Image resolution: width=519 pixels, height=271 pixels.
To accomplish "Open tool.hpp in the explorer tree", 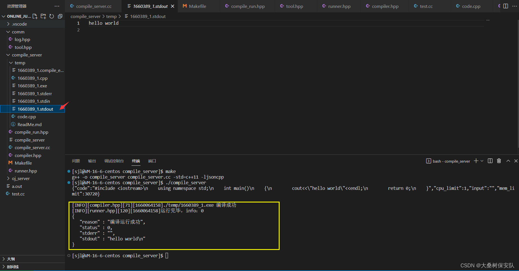I will click(32, 47).
